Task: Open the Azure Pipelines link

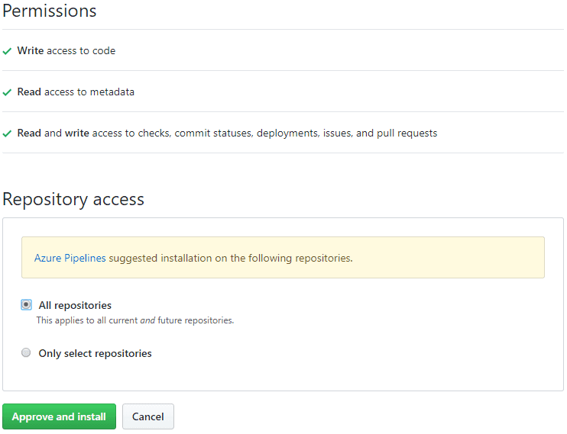Action: (x=70, y=258)
